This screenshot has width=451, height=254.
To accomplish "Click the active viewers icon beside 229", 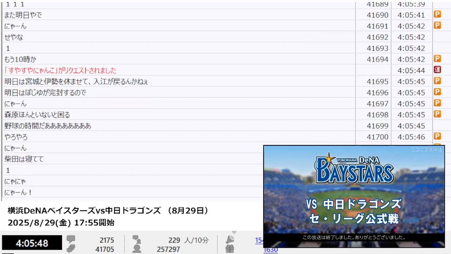I will click(137, 239).
